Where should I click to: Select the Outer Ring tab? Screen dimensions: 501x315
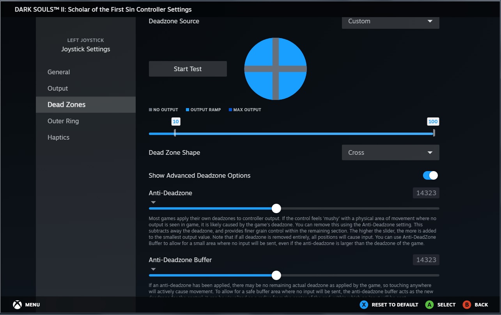pyautogui.click(x=63, y=121)
